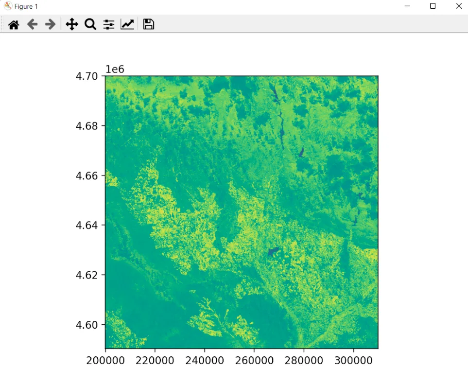
Task: Click the y-axis label 4.64
Action: 87,226
